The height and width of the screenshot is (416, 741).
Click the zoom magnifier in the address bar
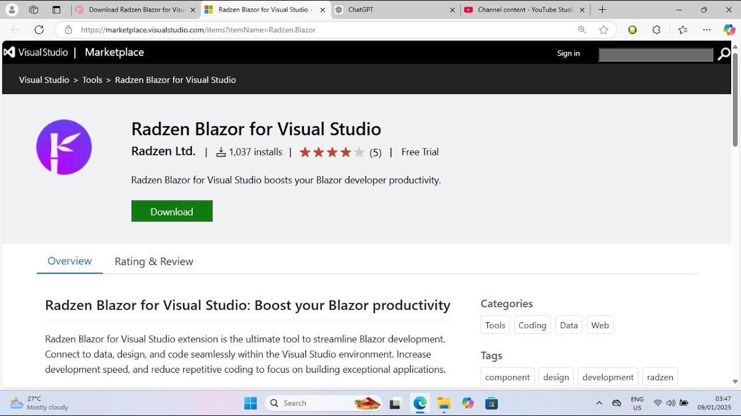click(582, 30)
